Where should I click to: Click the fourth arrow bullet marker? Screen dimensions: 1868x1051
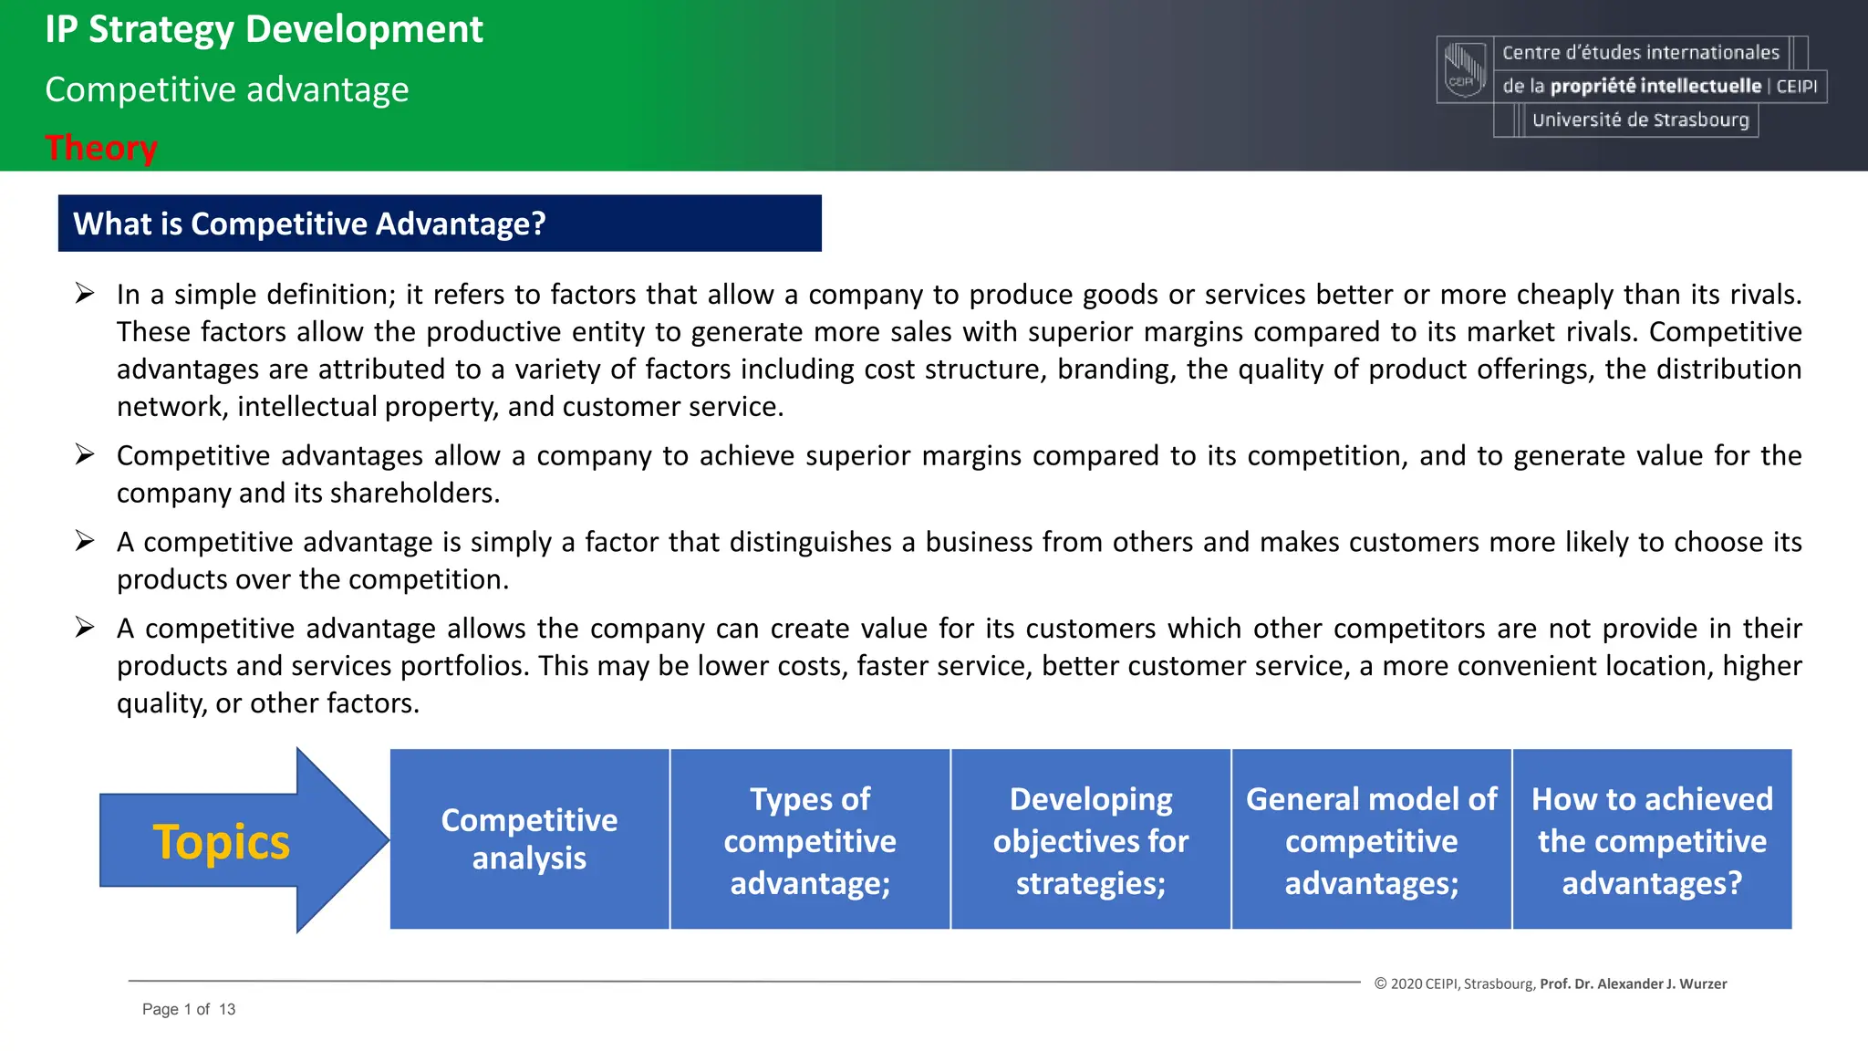(x=85, y=628)
